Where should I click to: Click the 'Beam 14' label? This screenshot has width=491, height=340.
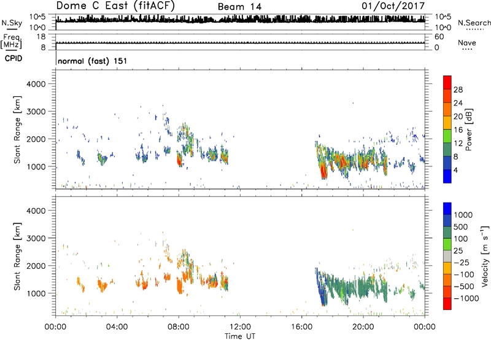[x=239, y=7]
